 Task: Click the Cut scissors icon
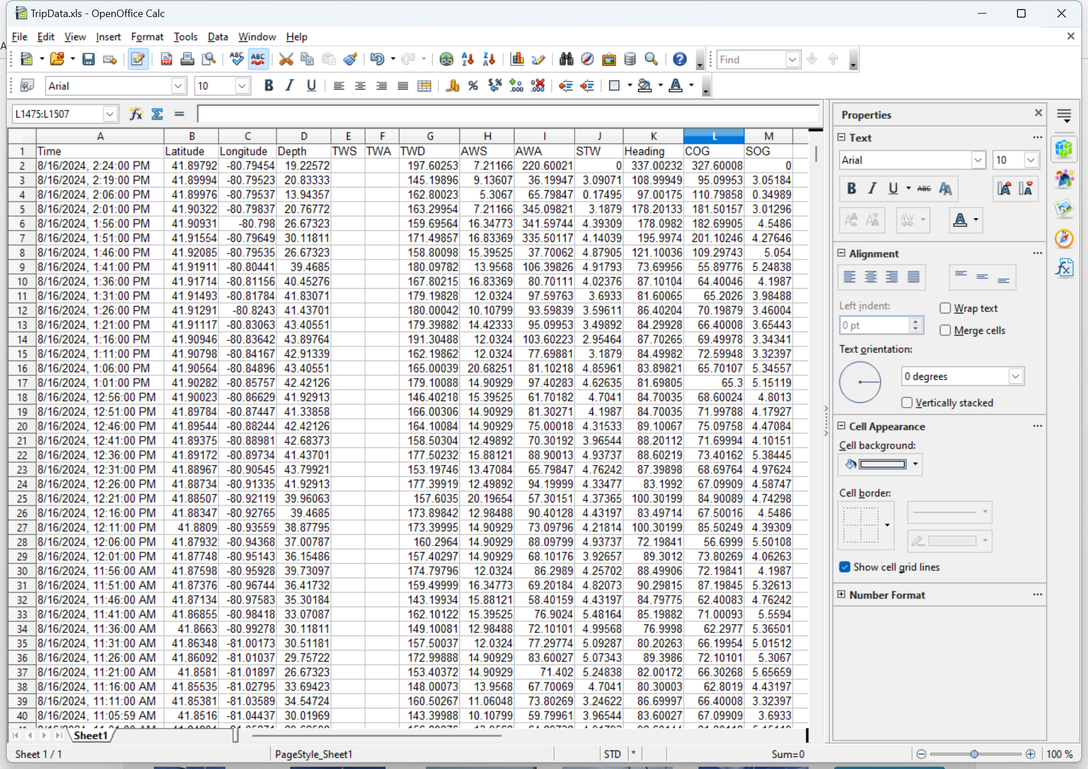point(286,59)
